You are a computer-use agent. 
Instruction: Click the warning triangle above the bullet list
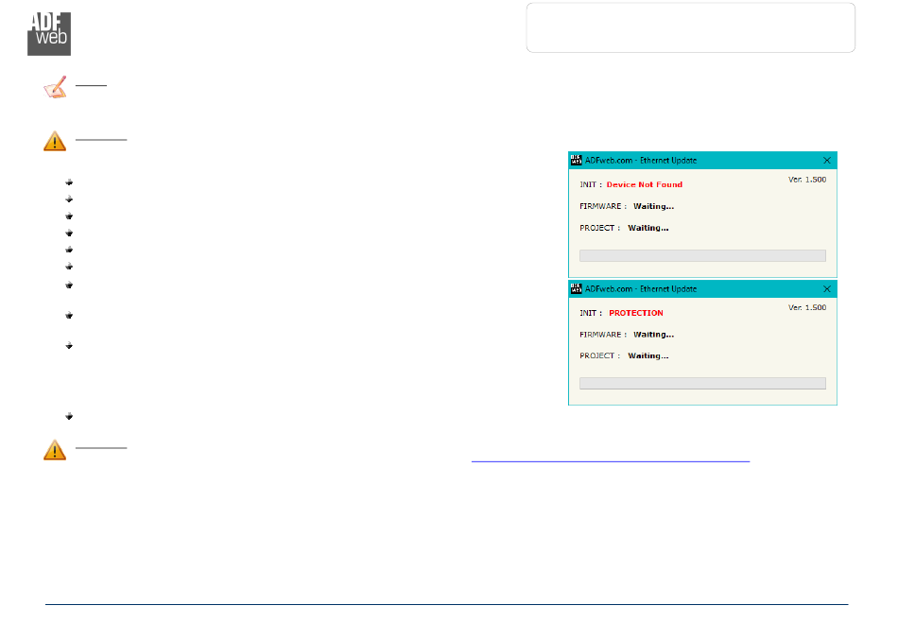pos(55,142)
